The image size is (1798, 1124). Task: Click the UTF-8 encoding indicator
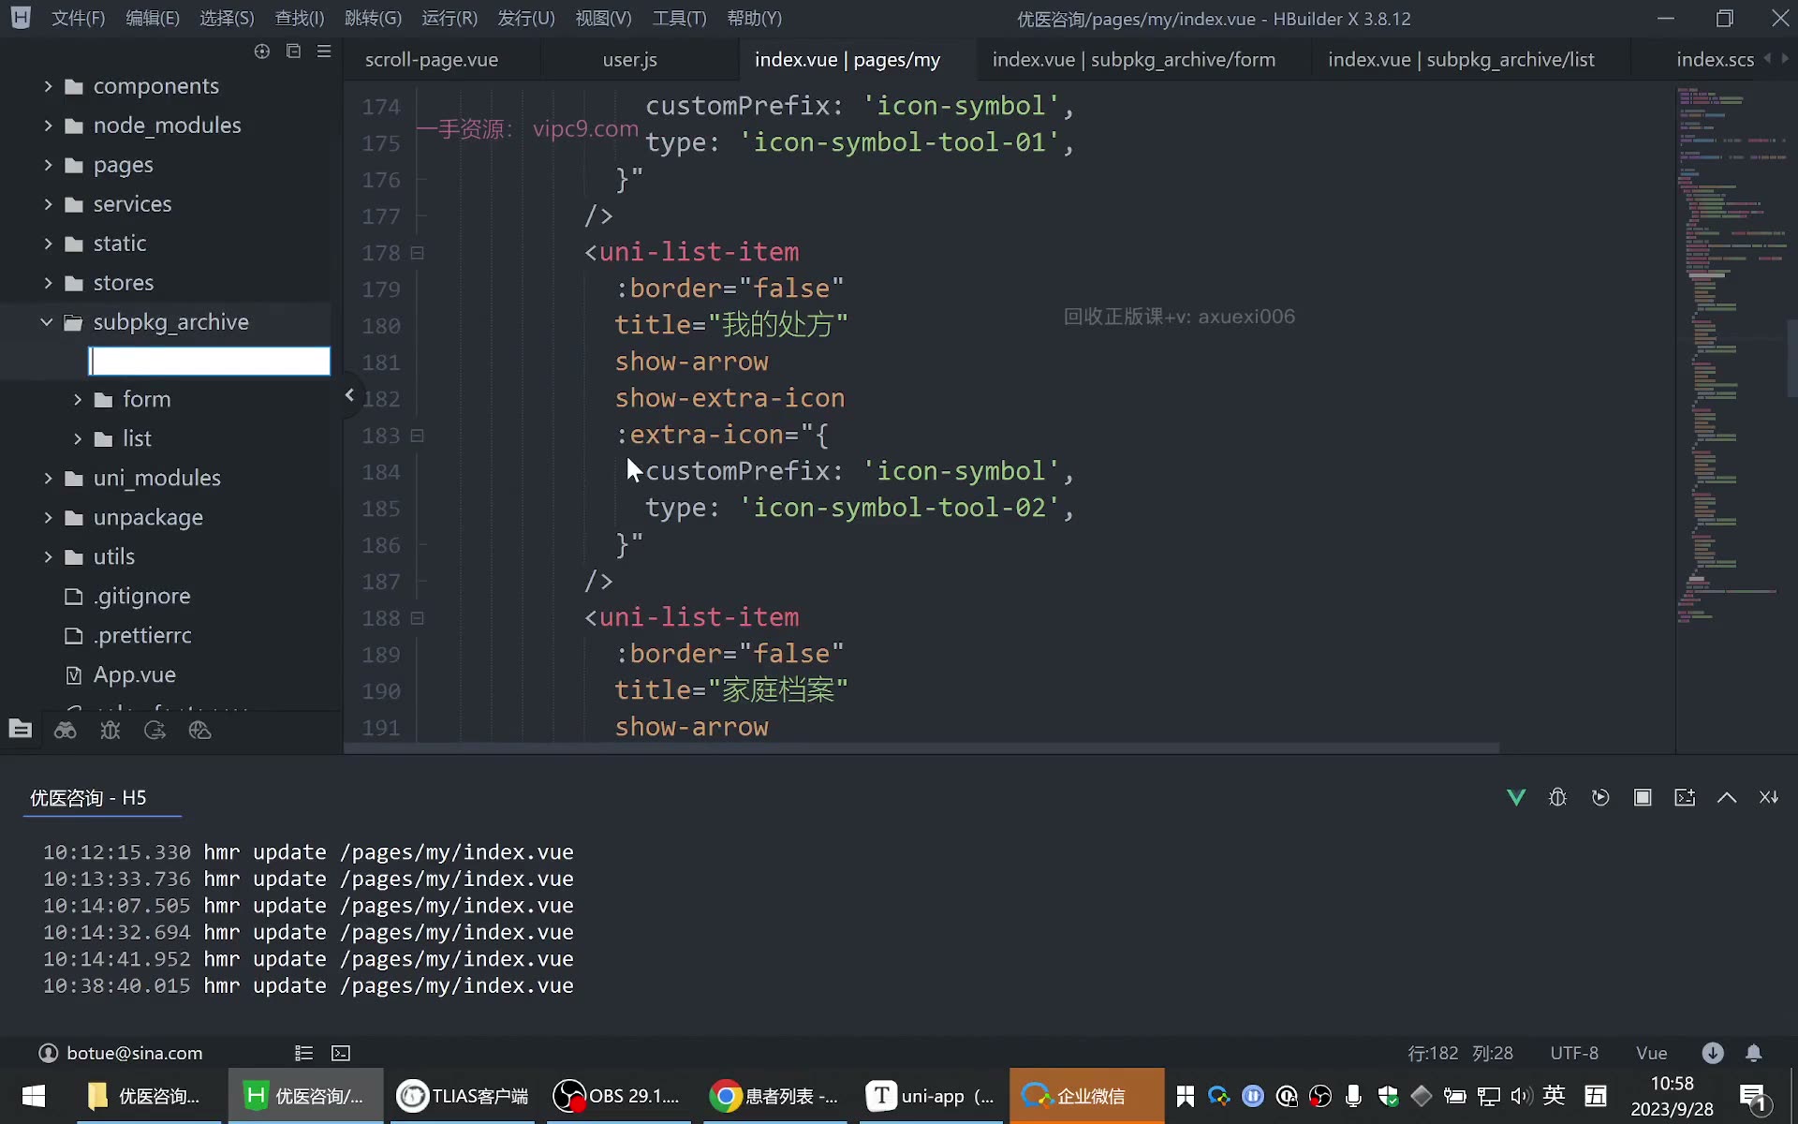tap(1574, 1053)
